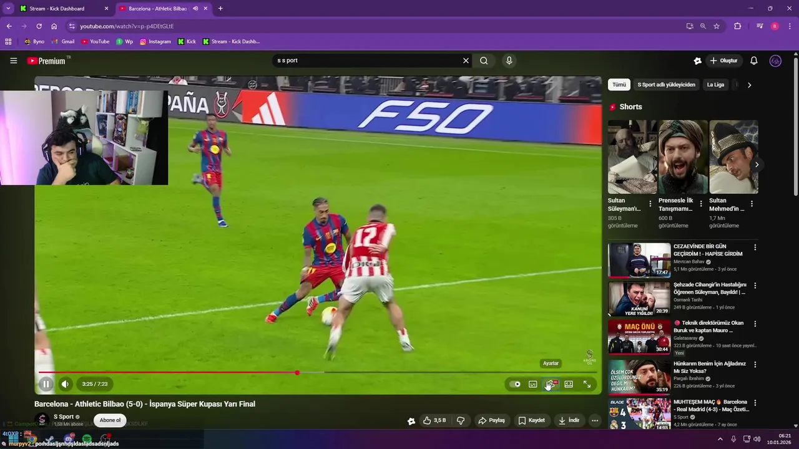The width and height of the screenshot is (799, 449).
Task: Open the YouTube hamburger guide menu
Action: (13, 60)
